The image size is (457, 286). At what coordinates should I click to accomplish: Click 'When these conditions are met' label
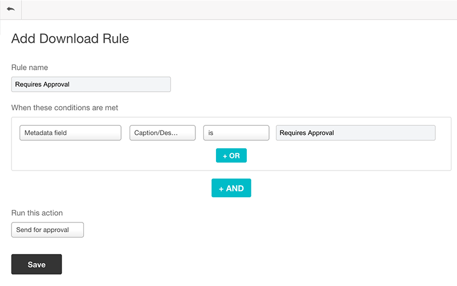[x=65, y=108]
